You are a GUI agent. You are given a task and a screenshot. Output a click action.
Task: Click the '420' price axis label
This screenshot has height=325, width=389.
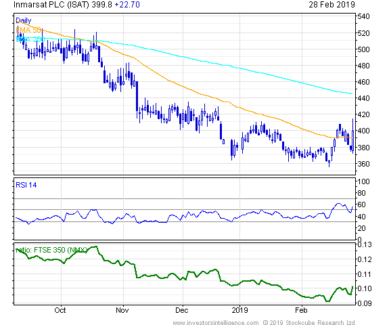click(x=364, y=114)
